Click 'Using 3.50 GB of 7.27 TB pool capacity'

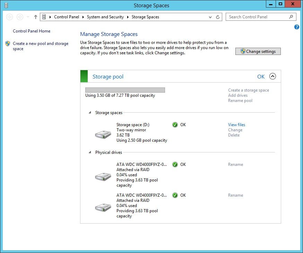coord(120,95)
